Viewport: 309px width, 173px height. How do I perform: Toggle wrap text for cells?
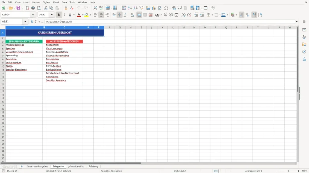point(132,15)
